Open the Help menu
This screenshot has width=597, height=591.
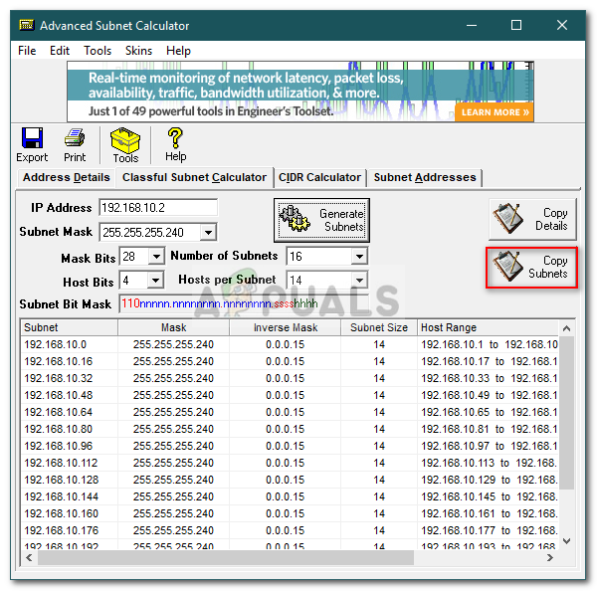[x=178, y=51]
